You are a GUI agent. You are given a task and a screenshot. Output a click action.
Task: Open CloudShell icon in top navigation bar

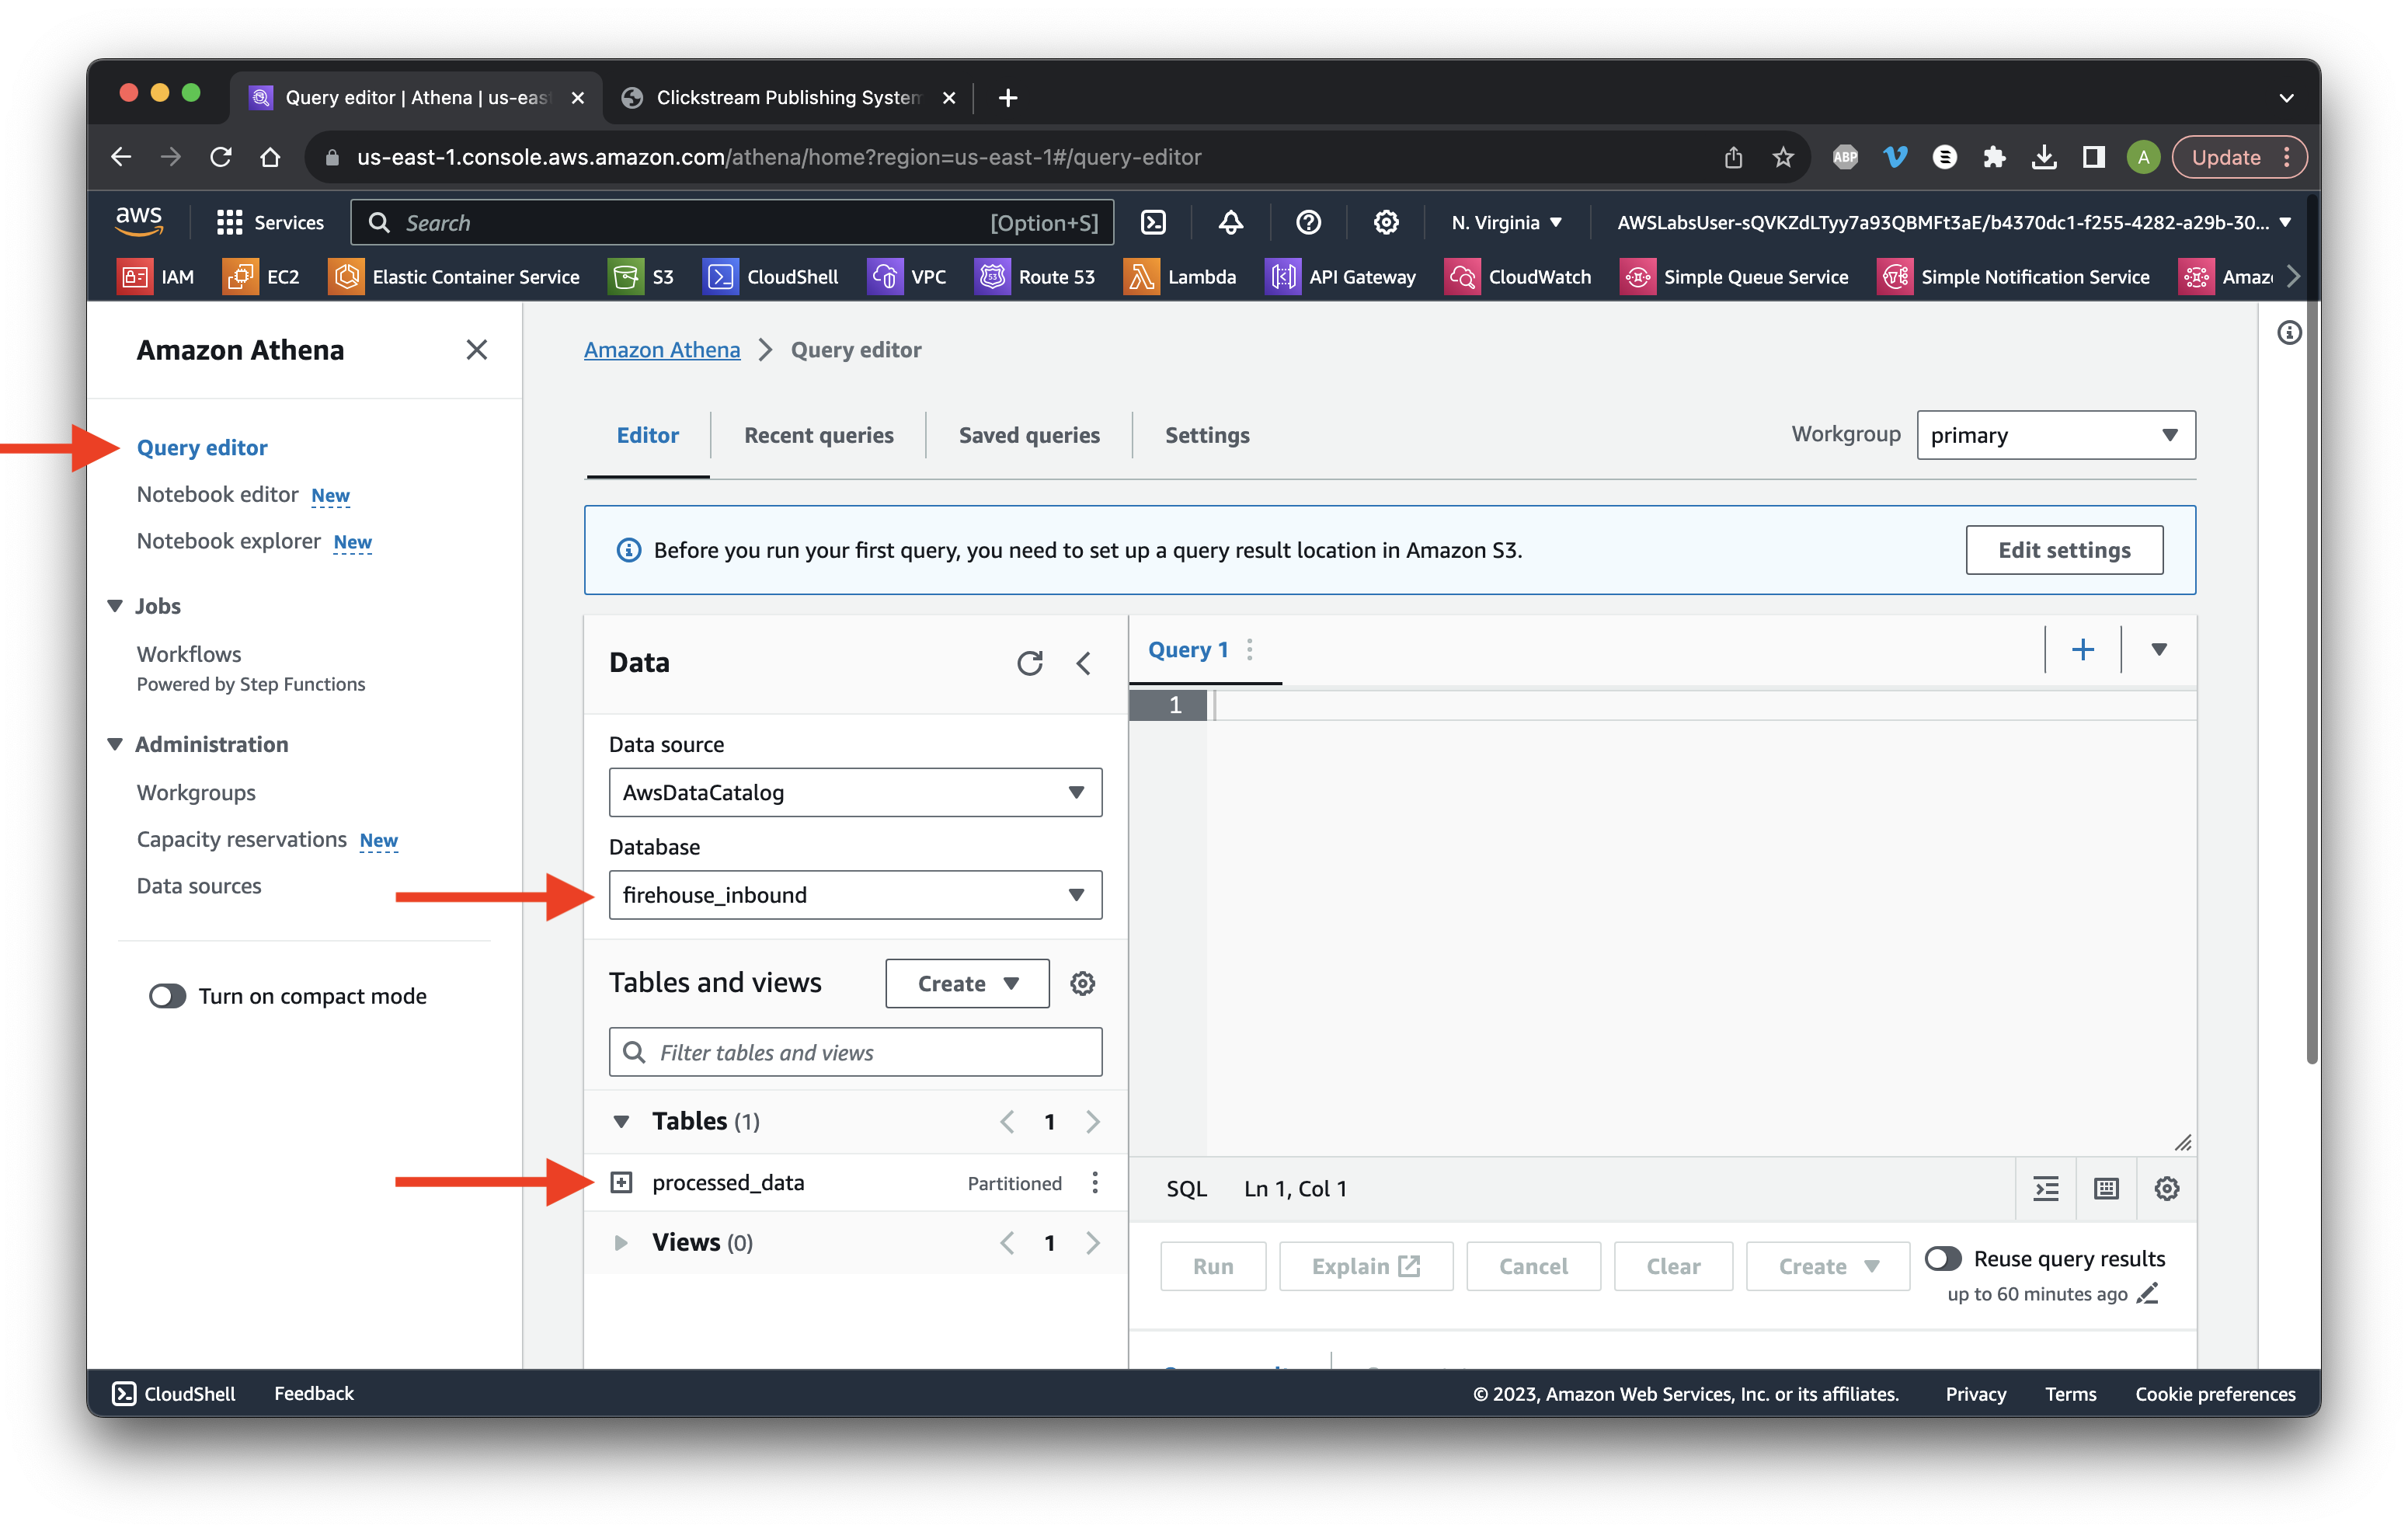click(x=1153, y=222)
